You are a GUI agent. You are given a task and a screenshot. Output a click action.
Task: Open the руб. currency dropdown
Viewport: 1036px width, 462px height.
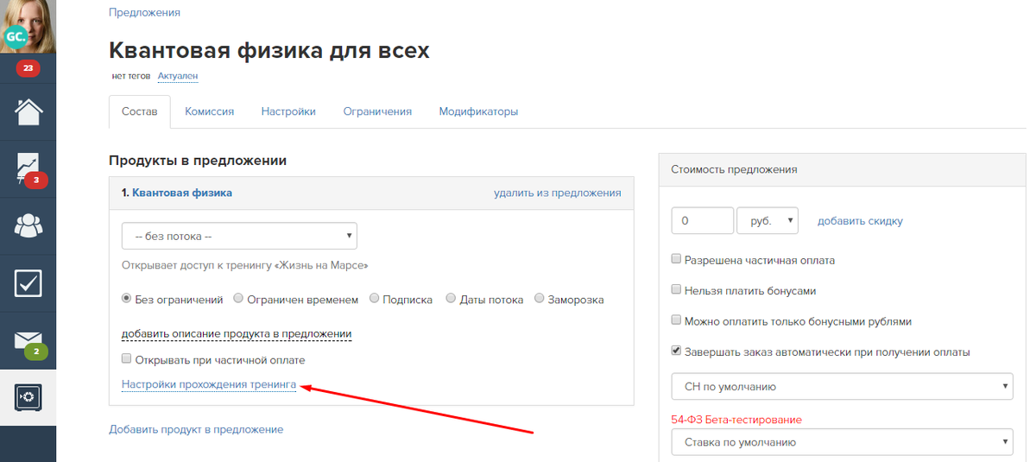(768, 220)
